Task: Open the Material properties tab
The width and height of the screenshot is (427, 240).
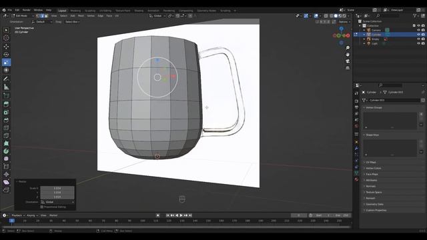Action: pyautogui.click(x=356, y=179)
